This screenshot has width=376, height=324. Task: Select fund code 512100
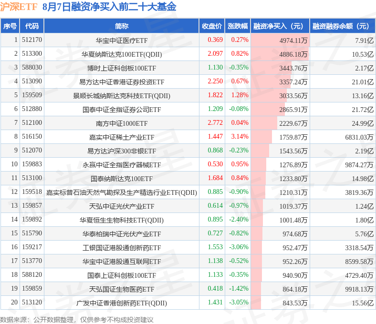pyautogui.click(x=32, y=123)
